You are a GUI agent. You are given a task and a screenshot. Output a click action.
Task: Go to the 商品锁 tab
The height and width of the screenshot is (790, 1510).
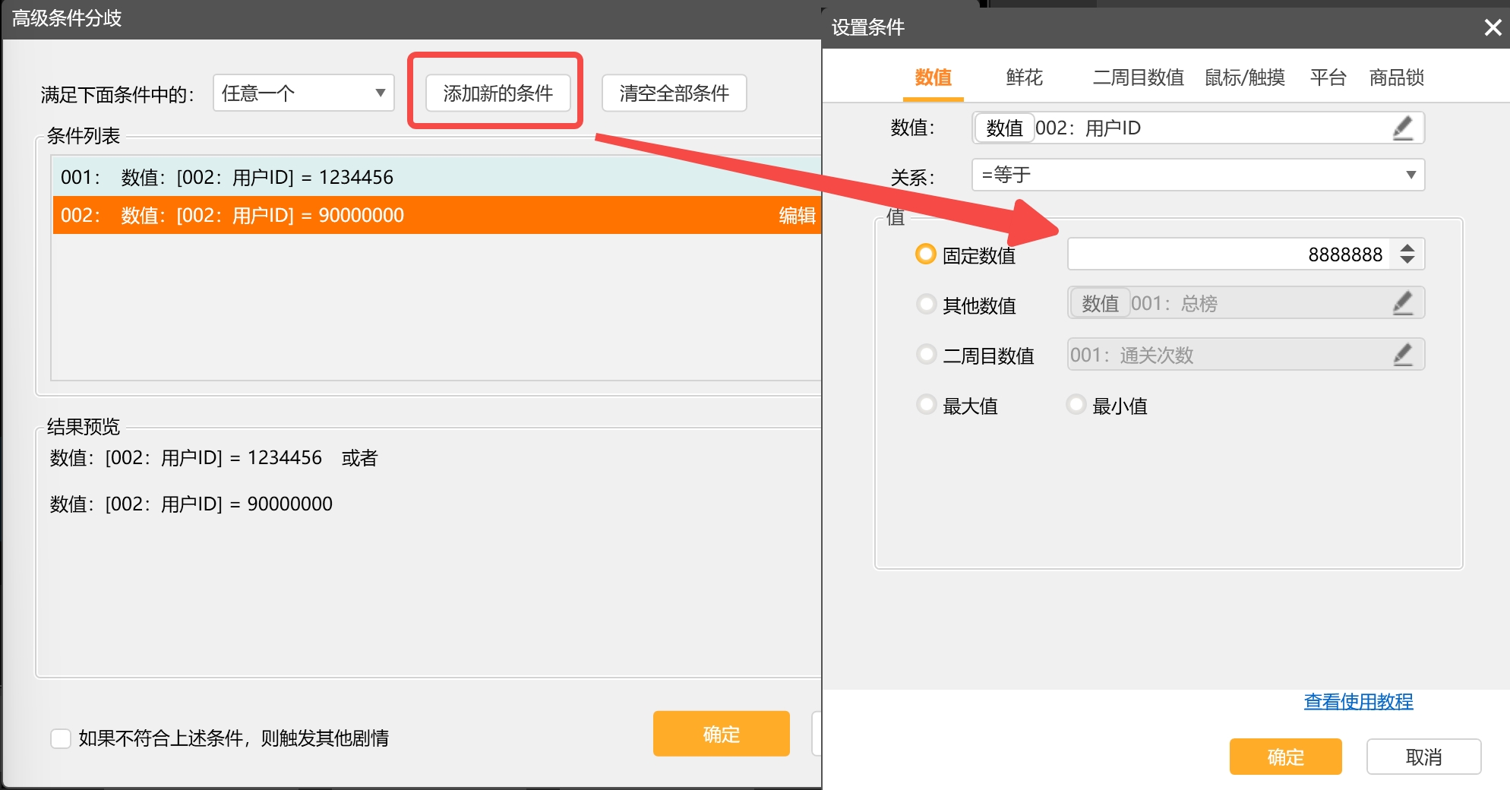(1396, 77)
